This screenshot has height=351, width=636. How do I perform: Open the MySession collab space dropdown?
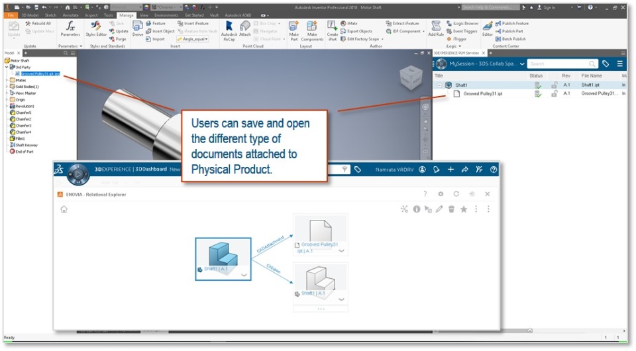[522, 64]
